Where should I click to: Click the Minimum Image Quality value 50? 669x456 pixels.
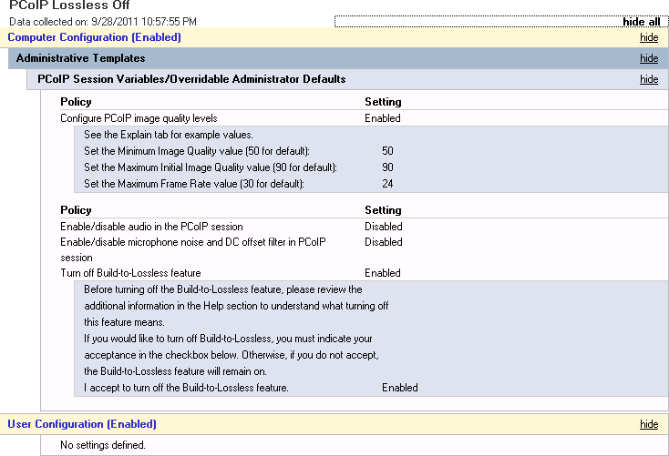pyautogui.click(x=387, y=151)
